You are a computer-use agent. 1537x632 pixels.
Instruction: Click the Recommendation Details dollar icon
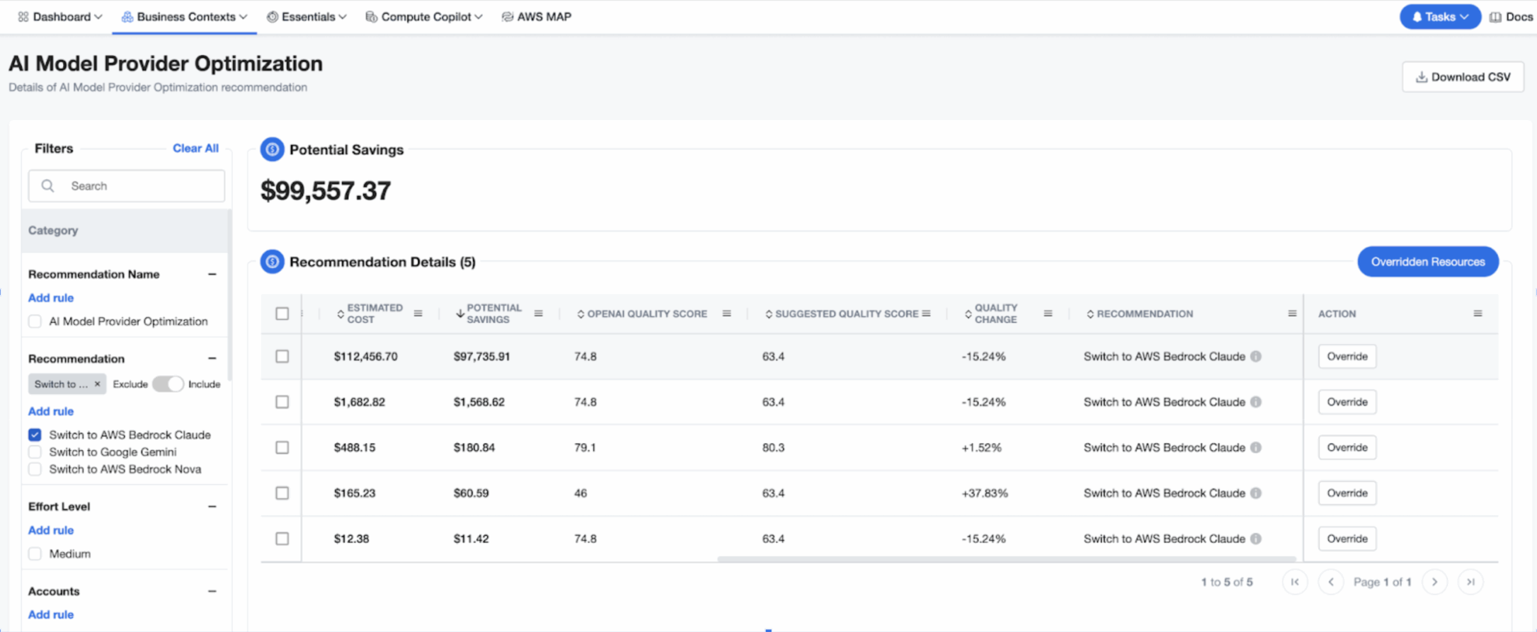[x=273, y=262]
